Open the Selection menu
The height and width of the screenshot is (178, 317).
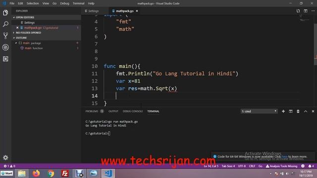(33, 3)
